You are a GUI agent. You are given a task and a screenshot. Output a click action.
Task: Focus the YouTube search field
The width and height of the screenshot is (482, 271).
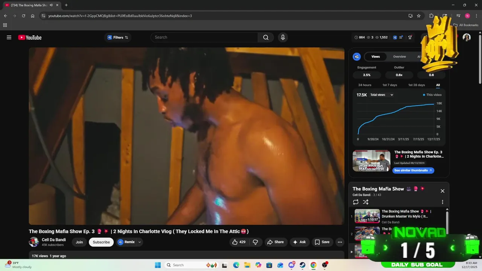(204, 37)
